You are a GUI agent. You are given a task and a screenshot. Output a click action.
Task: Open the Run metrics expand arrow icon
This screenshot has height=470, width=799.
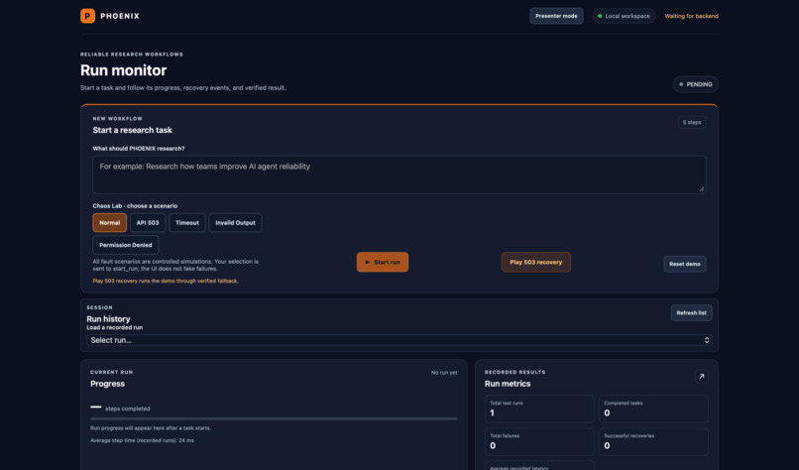(x=701, y=376)
